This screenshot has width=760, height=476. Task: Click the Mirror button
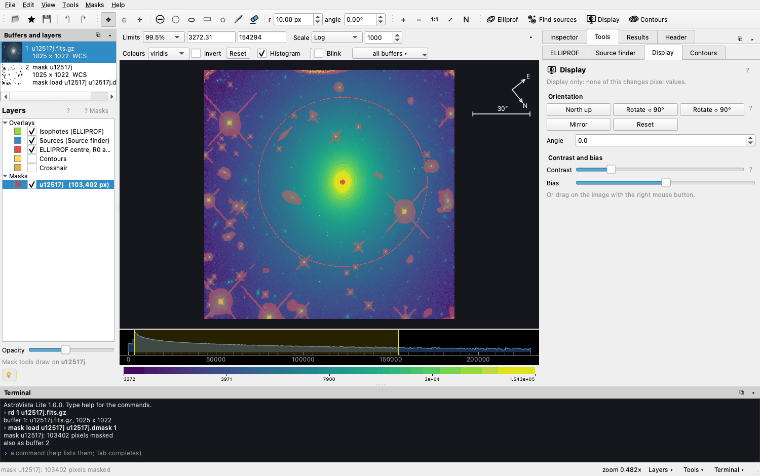click(579, 124)
